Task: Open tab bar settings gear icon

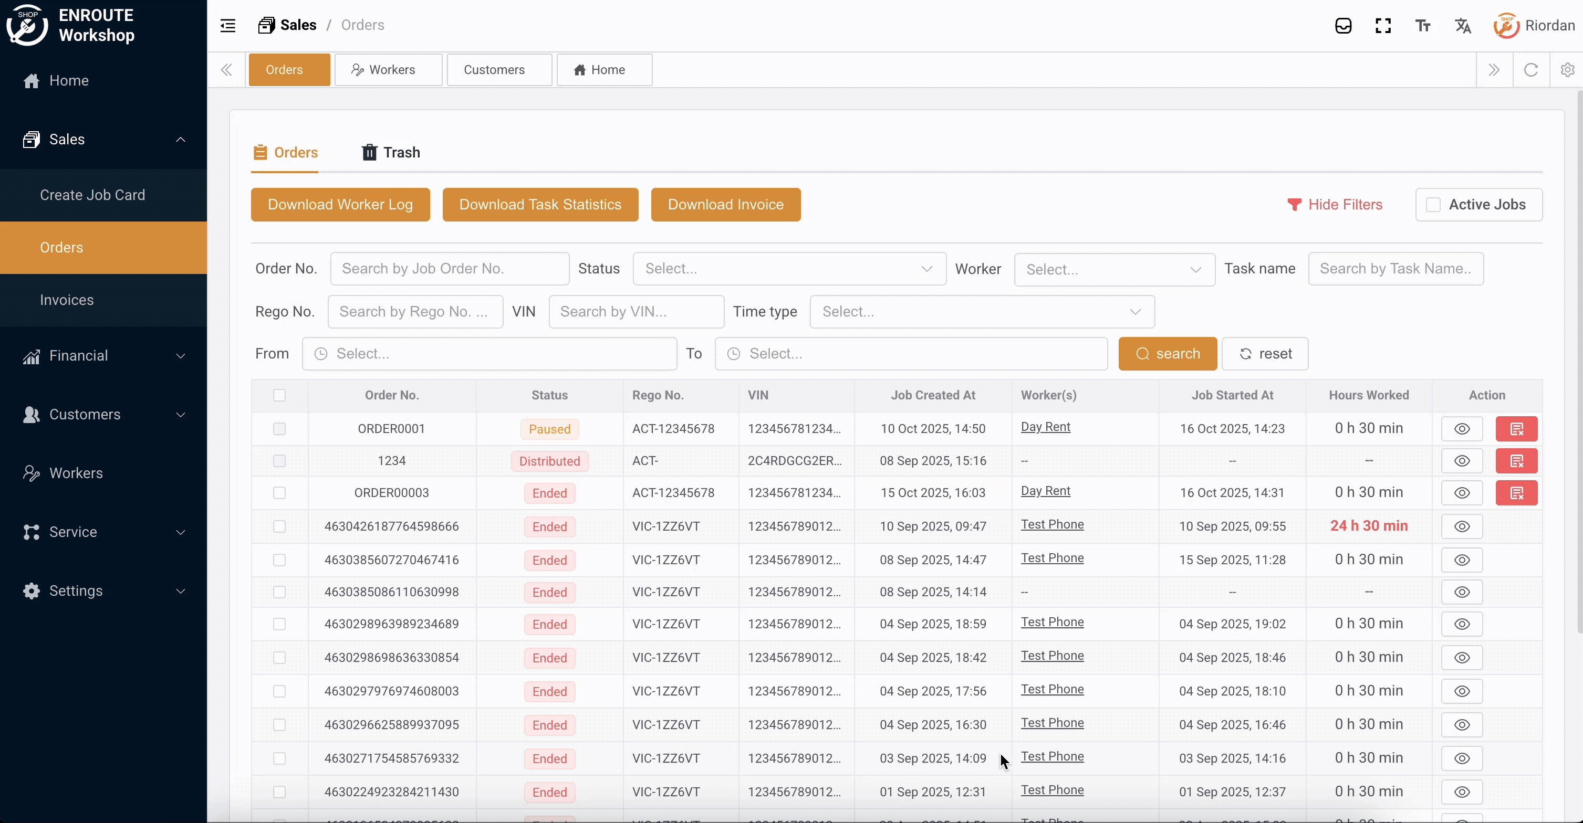Action: 1567,69
